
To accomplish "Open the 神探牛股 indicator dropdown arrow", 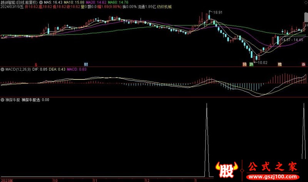I will 2,100.
